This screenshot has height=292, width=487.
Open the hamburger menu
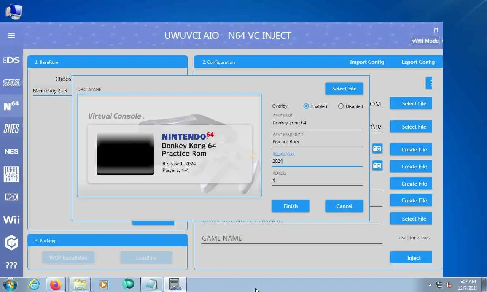point(11,35)
